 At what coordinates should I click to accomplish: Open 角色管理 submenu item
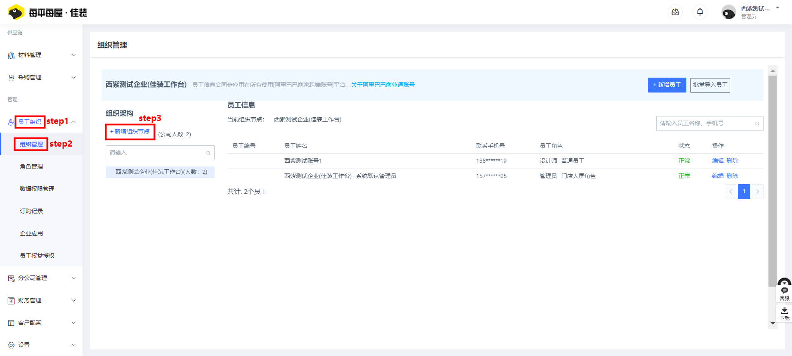pos(31,166)
